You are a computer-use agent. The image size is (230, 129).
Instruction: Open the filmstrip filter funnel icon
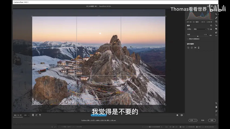pyautogui.click(x=40, y=115)
